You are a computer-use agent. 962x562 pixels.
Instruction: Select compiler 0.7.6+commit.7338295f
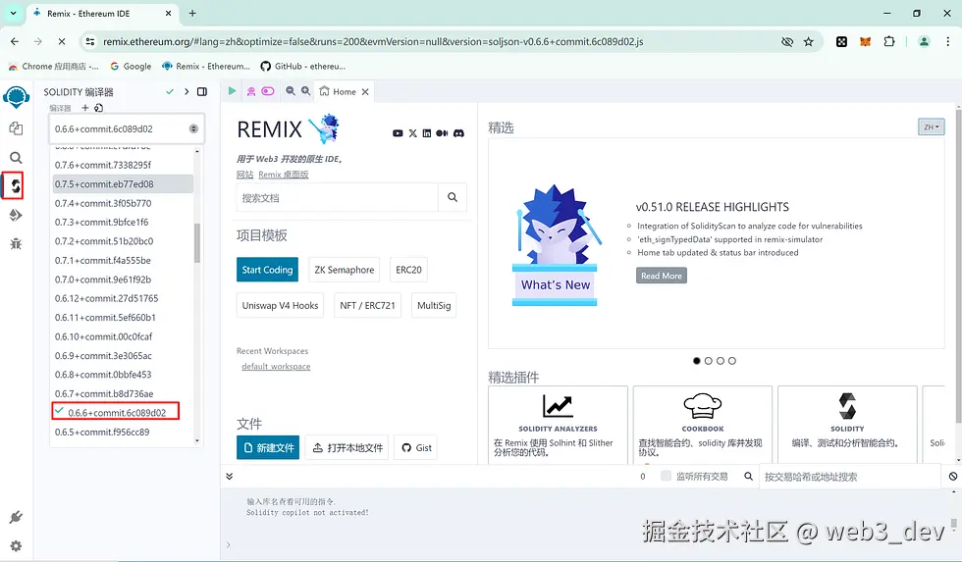123,165
